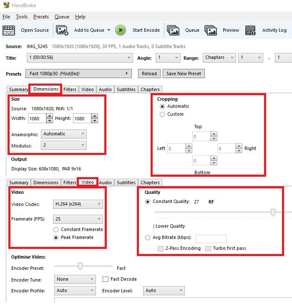This screenshot has width=292, height=307.
Task: Open the Activity Log icon
Action: [x=250, y=30]
